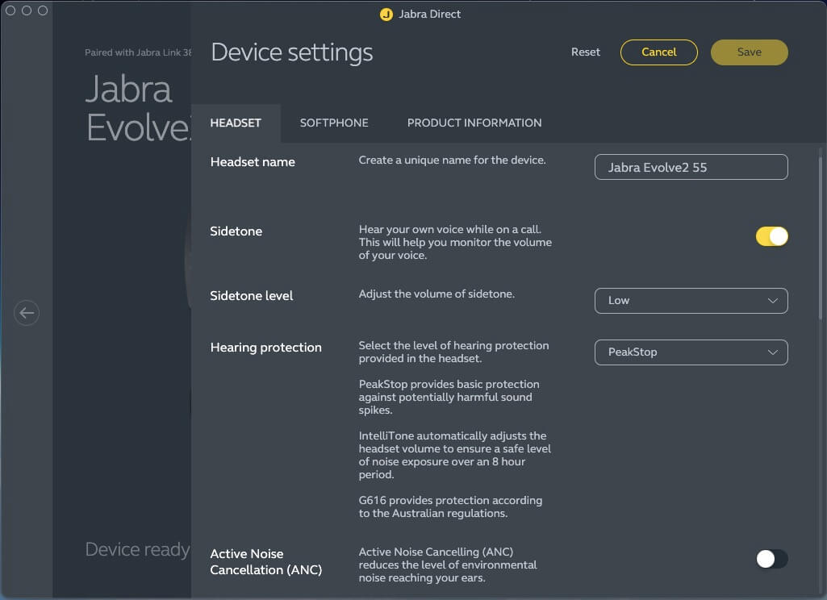Click the chevron arrow on Hearing protection

coord(772,352)
